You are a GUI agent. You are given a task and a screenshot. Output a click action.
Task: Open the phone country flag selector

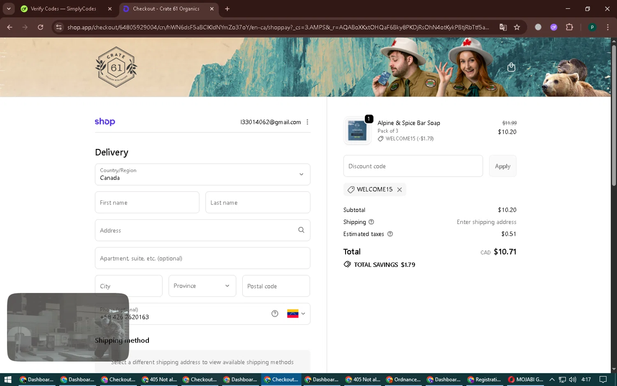296,314
